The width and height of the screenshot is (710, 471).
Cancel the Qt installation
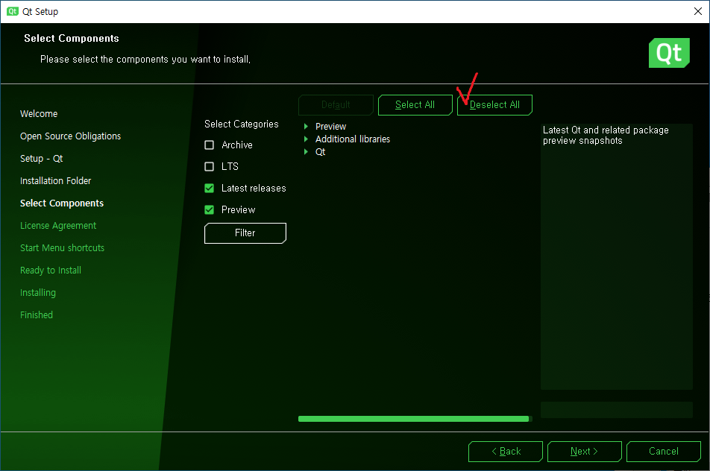[663, 452]
